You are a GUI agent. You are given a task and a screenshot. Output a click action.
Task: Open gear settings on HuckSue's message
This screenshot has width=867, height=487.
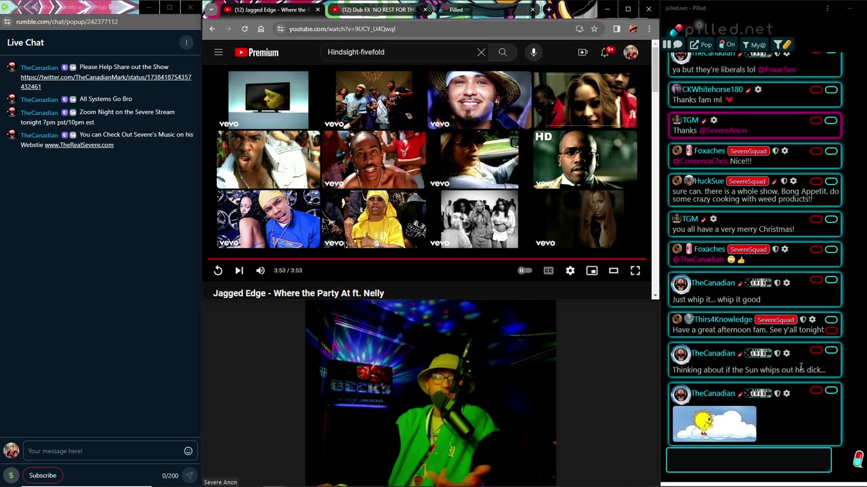793,181
